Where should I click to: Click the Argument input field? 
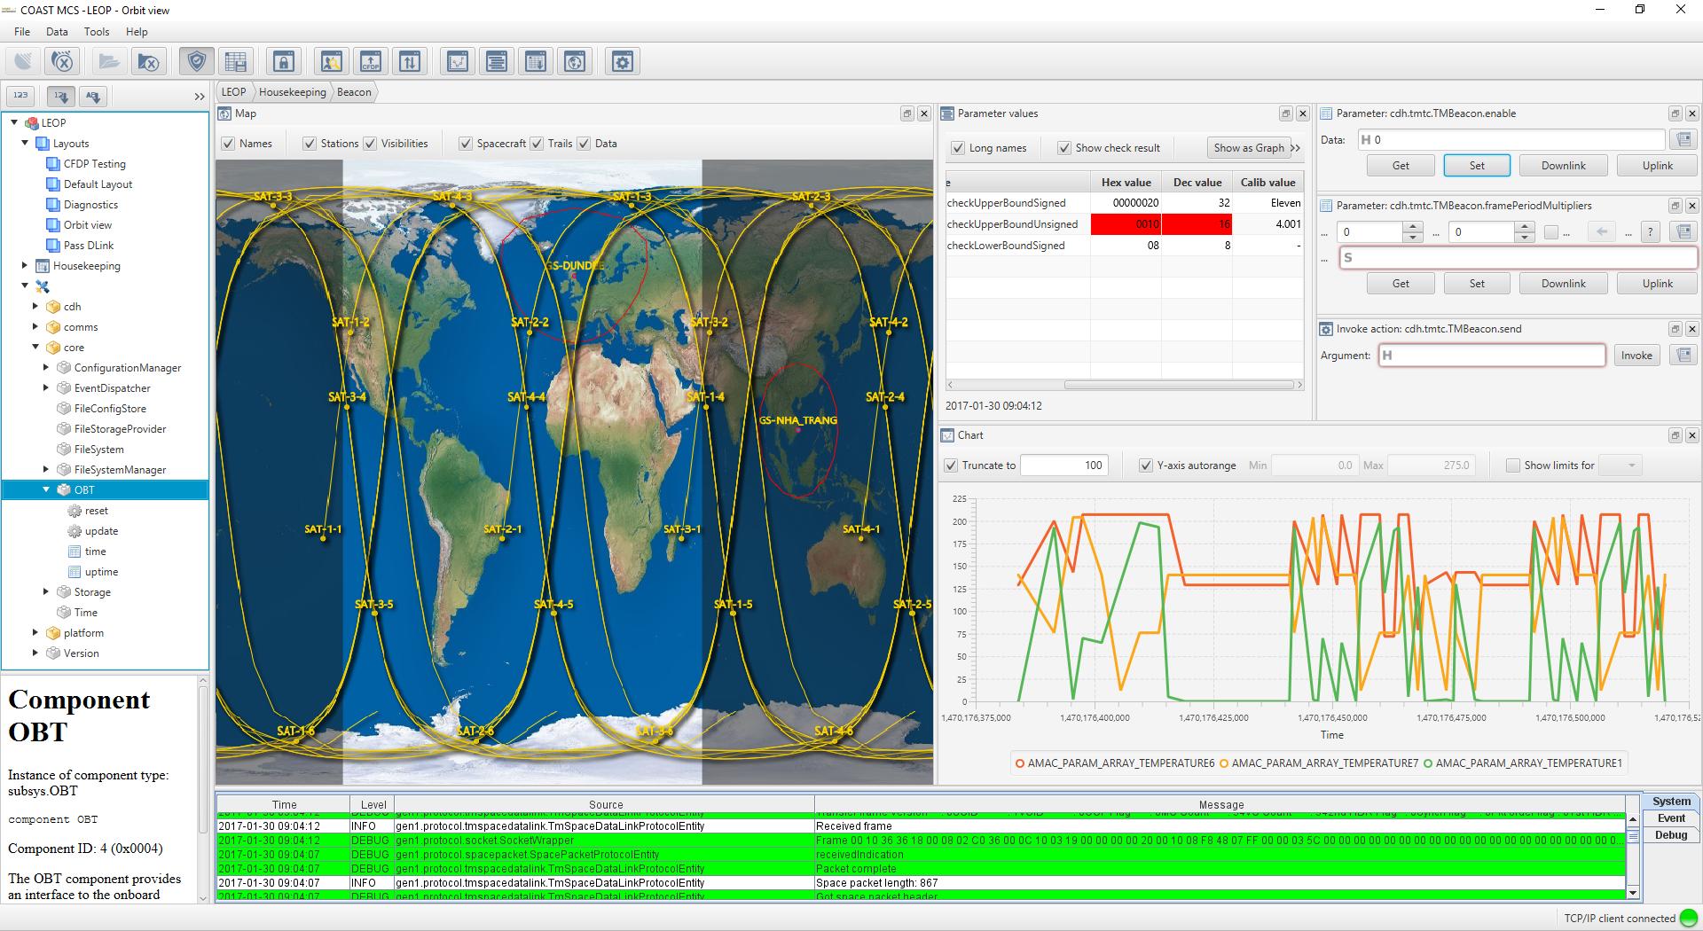tap(1492, 356)
